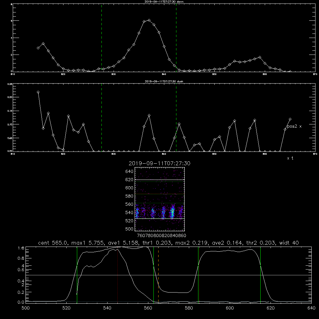This screenshot has width=319, height=319.
Task: Click the '0.20' label on the dusk plot y-axis
Action: pyautogui.click(x=10, y=97)
